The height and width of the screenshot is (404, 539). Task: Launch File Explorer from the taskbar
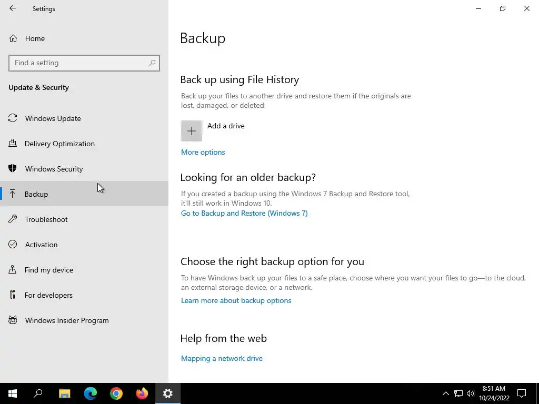64,393
